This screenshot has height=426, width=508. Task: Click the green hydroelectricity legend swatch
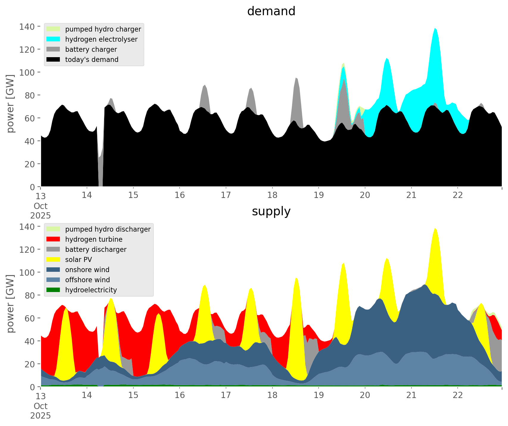point(53,290)
